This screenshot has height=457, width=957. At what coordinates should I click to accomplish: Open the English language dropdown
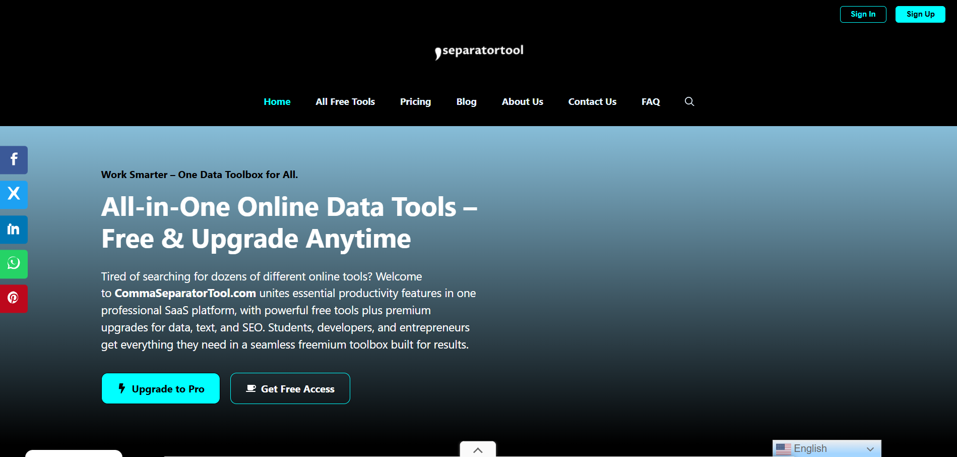pyautogui.click(x=827, y=448)
